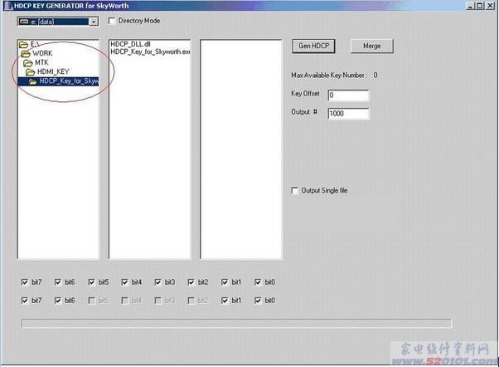Select HDCP_Key_for_Skyworth.exe in file list
This screenshot has width=499, height=367.
(150, 51)
